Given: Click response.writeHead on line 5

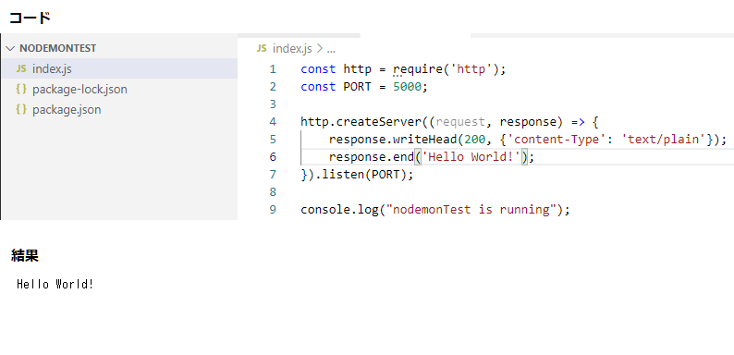Looking at the screenshot, I should coord(393,139).
